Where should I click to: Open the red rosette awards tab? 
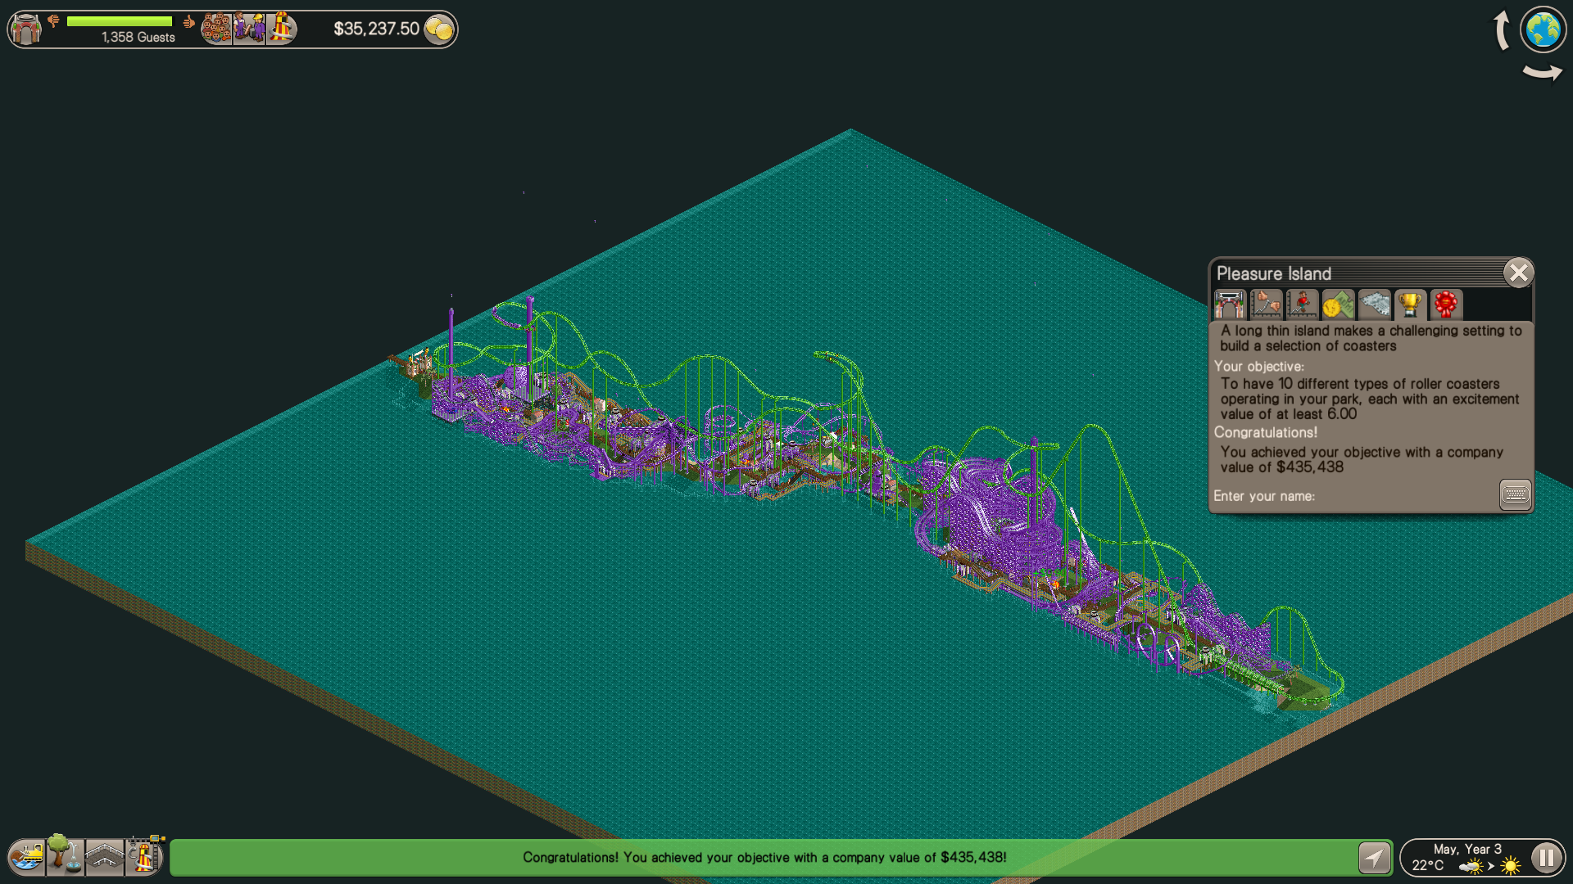click(1446, 304)
